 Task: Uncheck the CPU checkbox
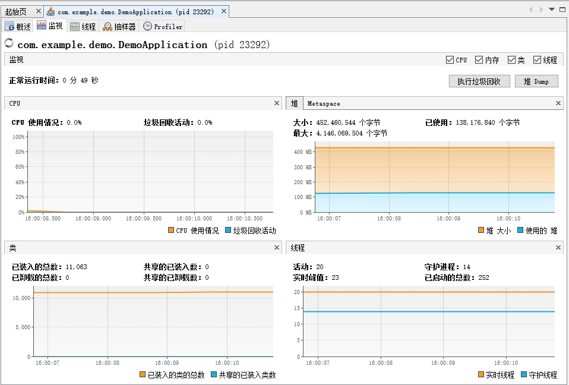(x=450, y=60)
